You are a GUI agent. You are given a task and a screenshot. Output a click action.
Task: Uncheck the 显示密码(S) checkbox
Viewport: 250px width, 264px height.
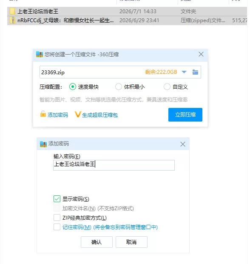tap(57, 199)
